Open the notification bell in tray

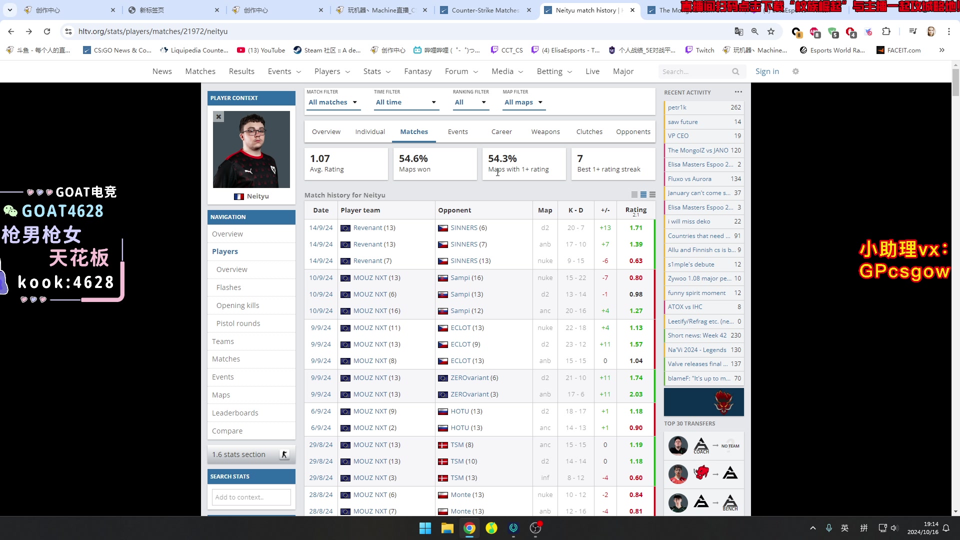946,528
